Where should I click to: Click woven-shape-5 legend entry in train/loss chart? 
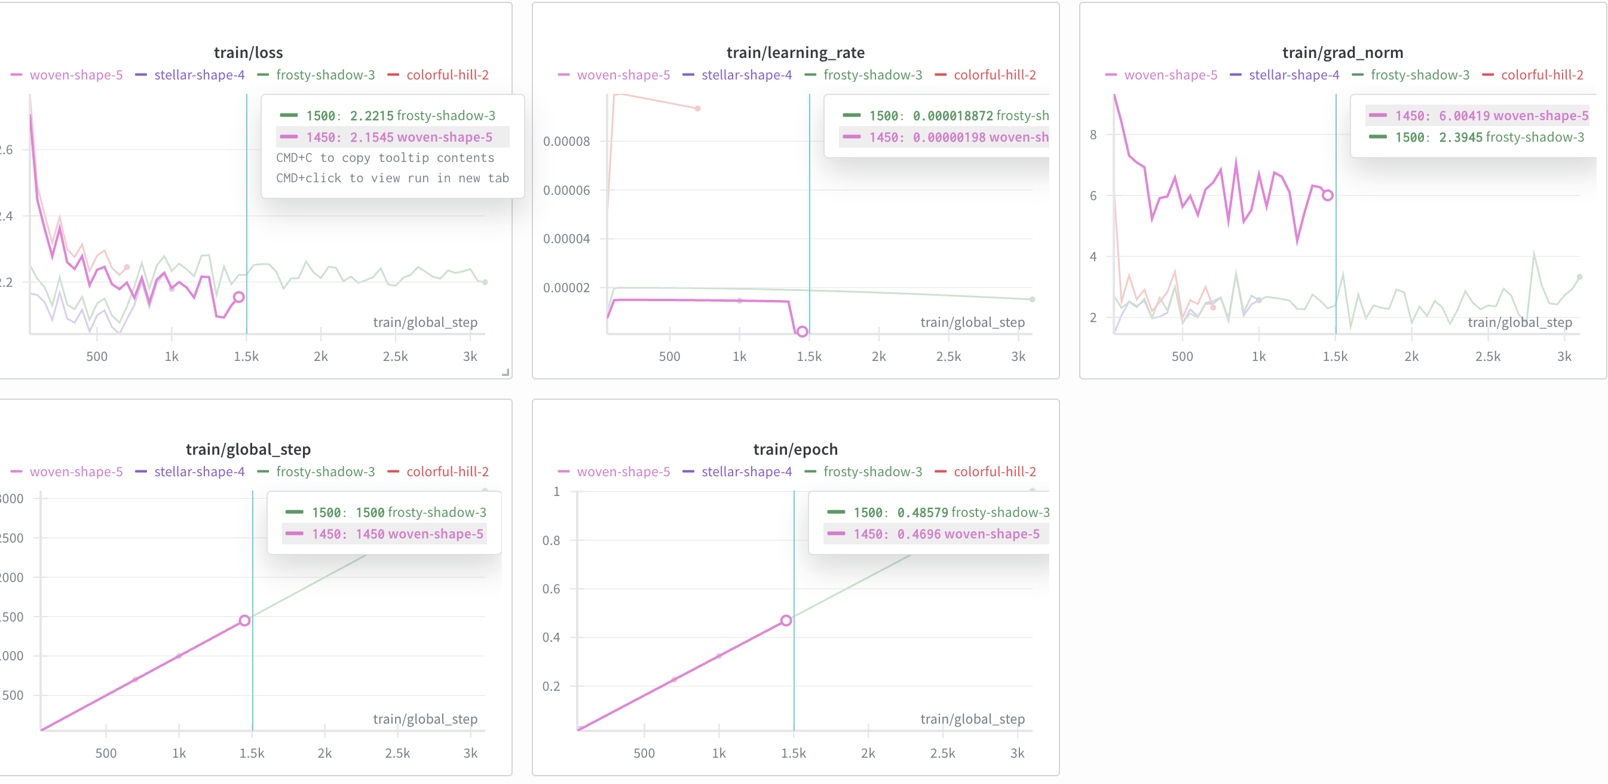[x=75, y=75]
